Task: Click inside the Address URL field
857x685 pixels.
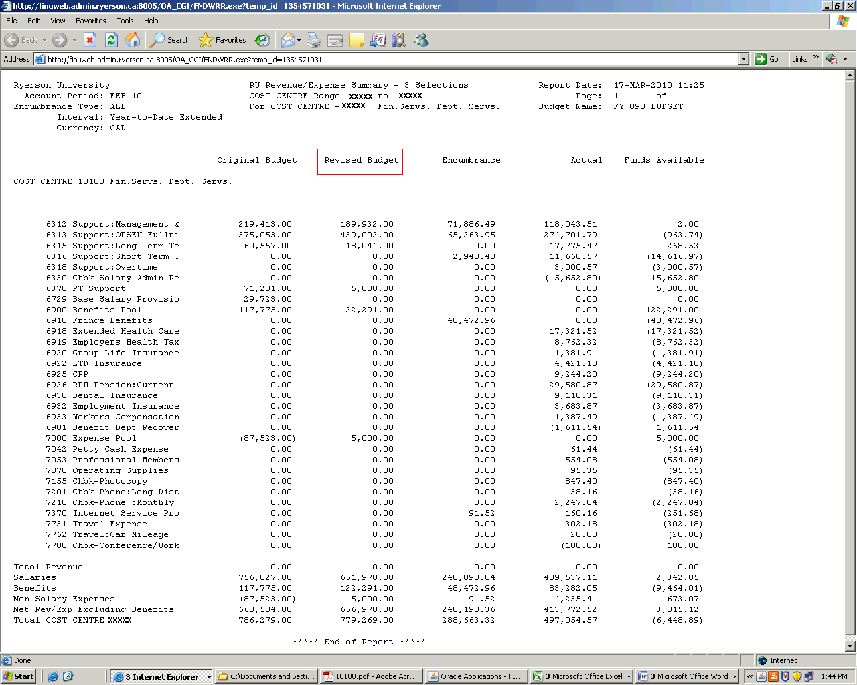Action: coord(388,59)
